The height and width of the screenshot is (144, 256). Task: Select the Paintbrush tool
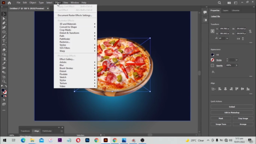[x=4, y=36]
